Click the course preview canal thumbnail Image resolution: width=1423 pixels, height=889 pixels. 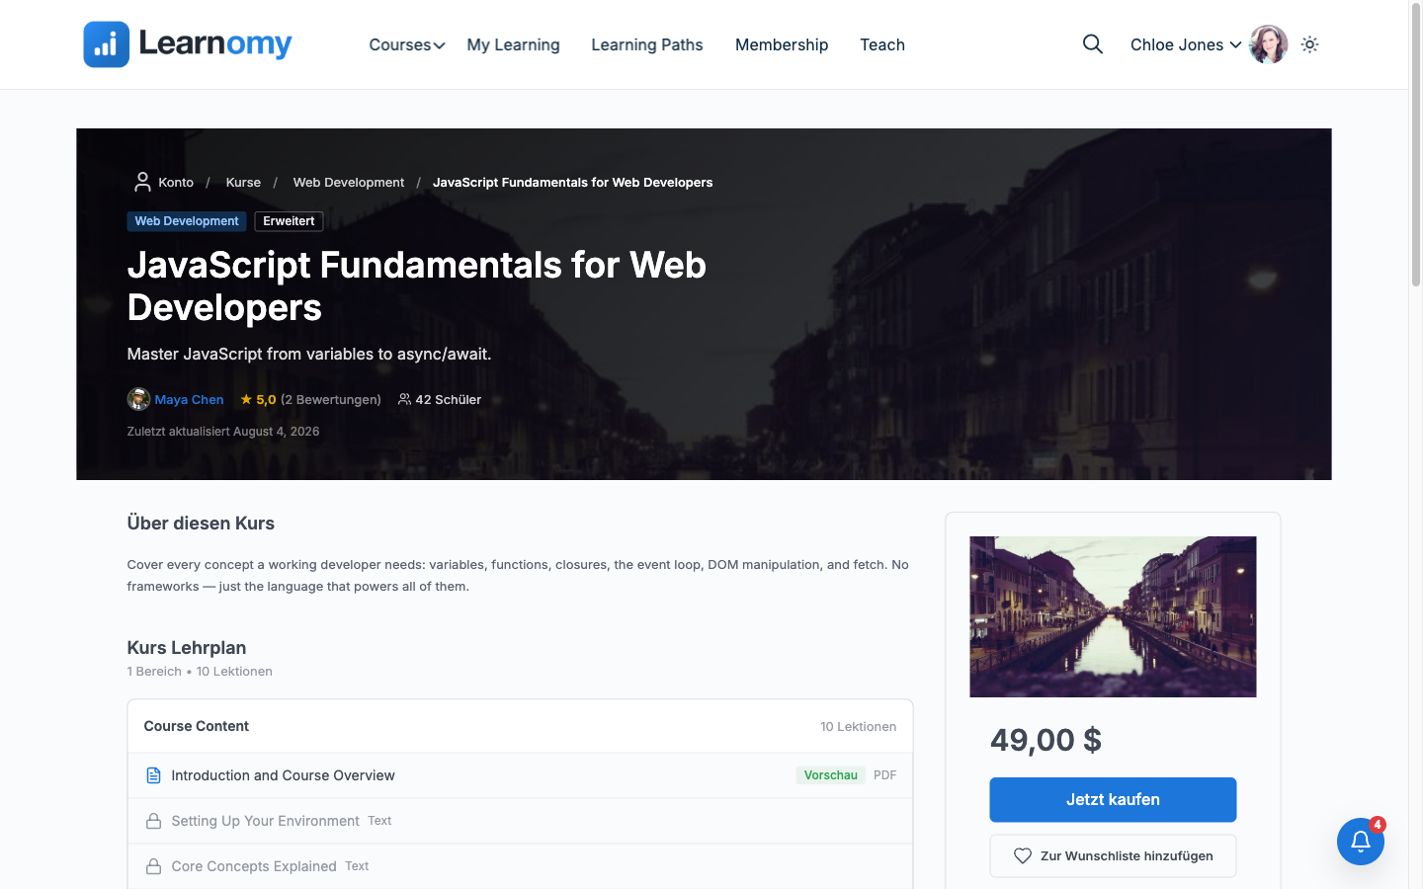tap(1113, 616)
